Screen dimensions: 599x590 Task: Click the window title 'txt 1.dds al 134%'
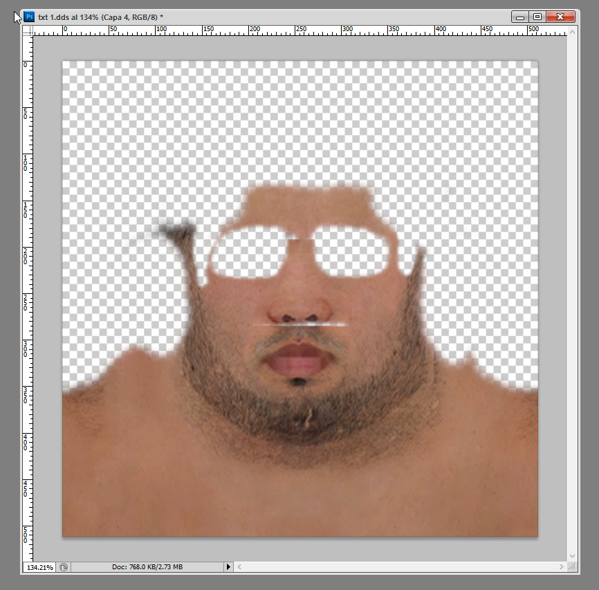pos(68,17)
